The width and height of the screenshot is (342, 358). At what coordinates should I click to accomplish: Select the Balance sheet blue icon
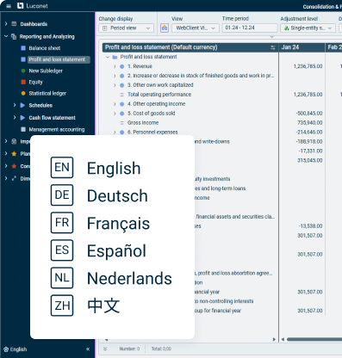coord(23,48)
